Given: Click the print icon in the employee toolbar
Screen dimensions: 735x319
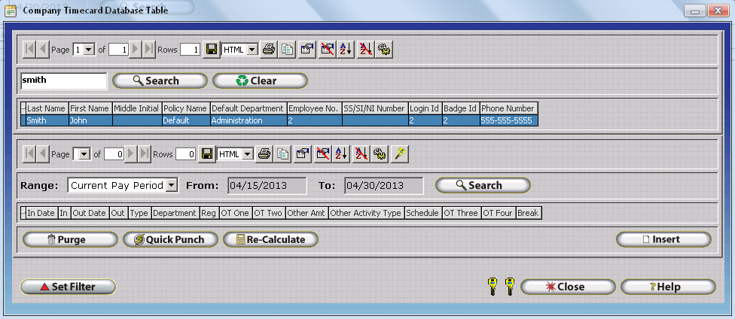Looking at the screenshot, I should (269, 50).
